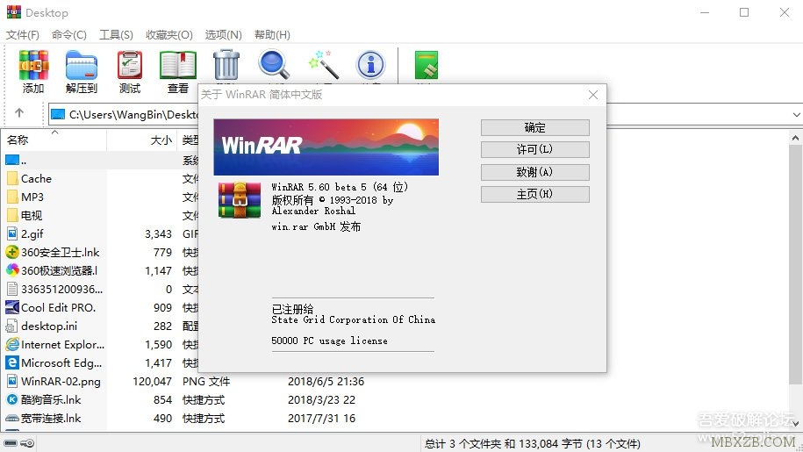This screenshot has height=452, width=803.
Task: Click the WinRAR banner image in About dialog
Action: click(326, 147)
